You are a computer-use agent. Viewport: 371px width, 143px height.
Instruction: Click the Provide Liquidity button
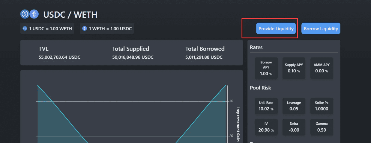(x=276, y=29)
